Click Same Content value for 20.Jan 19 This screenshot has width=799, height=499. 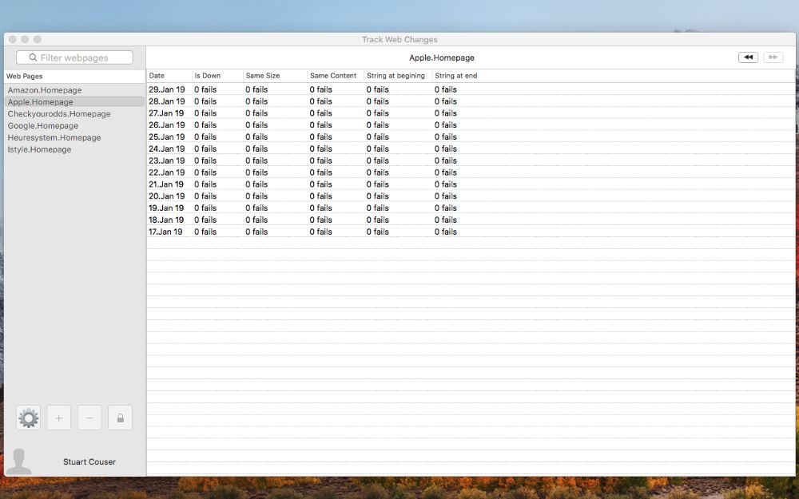(321, 196)
